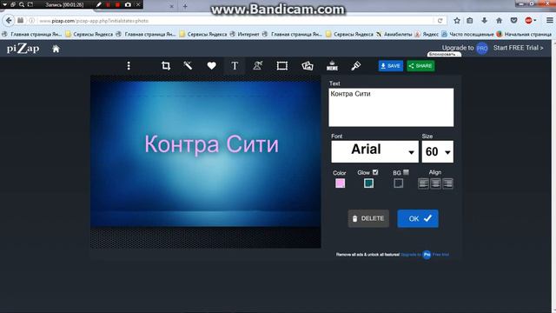The height and width of the screenshot is (313, 556).
Task: Confirm text with the OK button
Action: pyautogui.click(x=418, y=218)
